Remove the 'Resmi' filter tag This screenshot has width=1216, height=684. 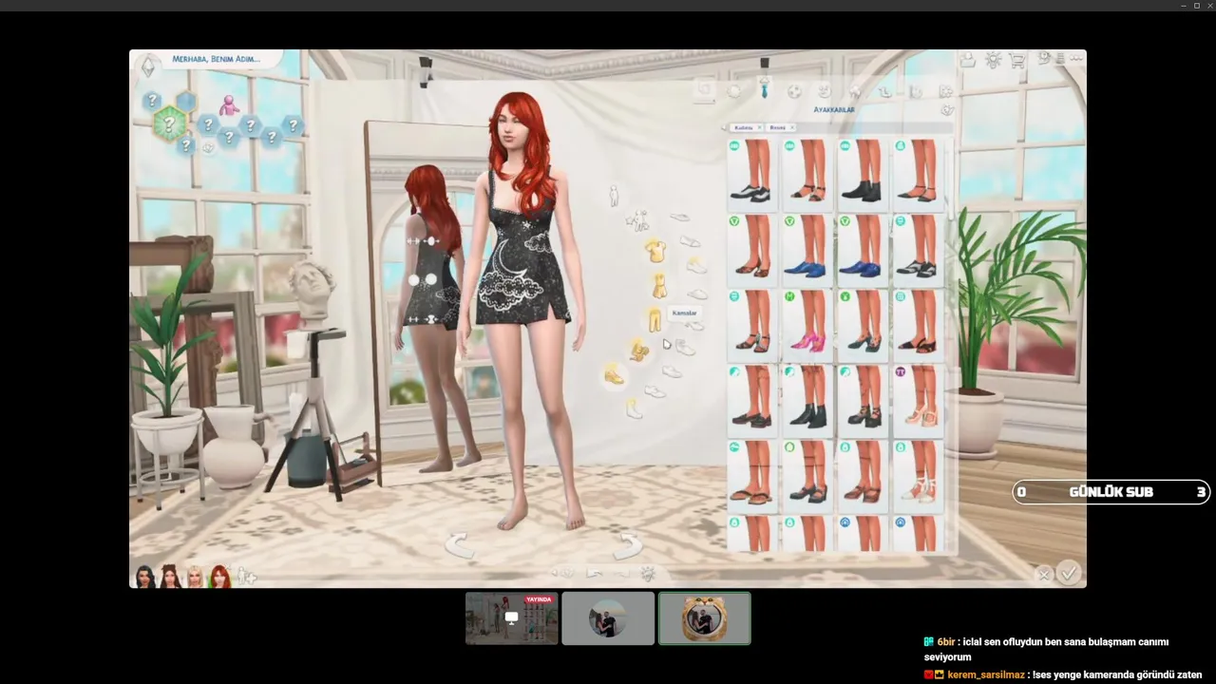coord(791,127)
